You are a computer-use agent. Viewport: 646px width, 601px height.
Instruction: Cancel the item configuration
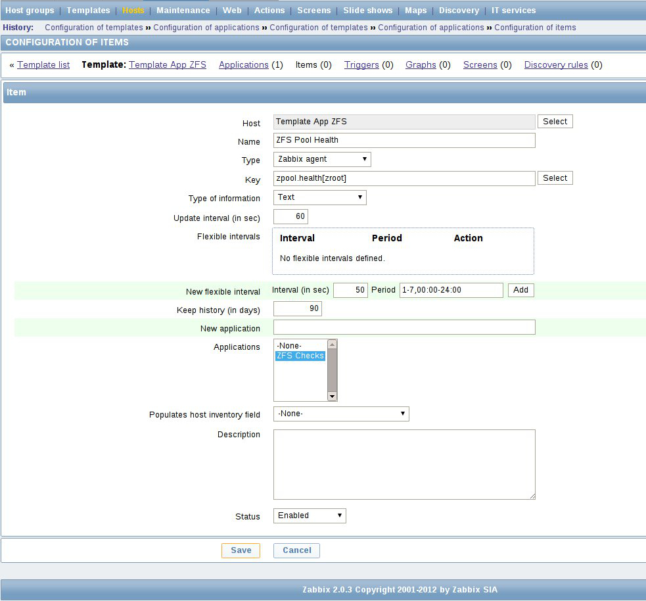(x=296, y=550)
